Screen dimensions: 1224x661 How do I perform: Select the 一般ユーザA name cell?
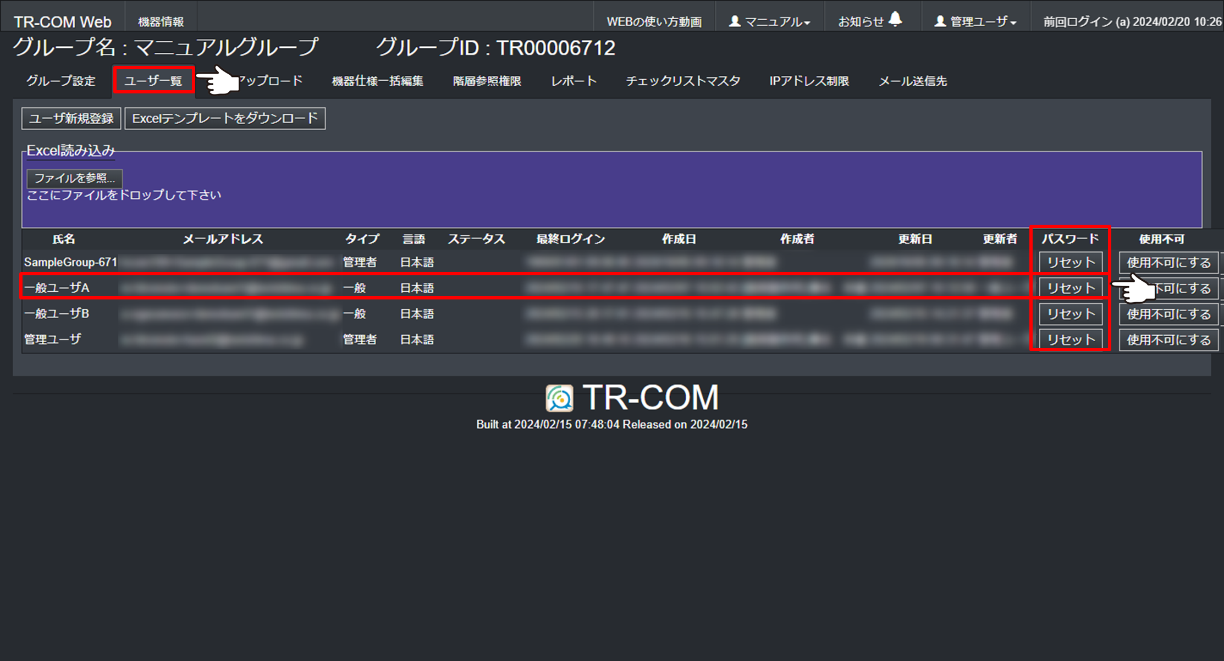pyautogui.click(x=57, y=287)
